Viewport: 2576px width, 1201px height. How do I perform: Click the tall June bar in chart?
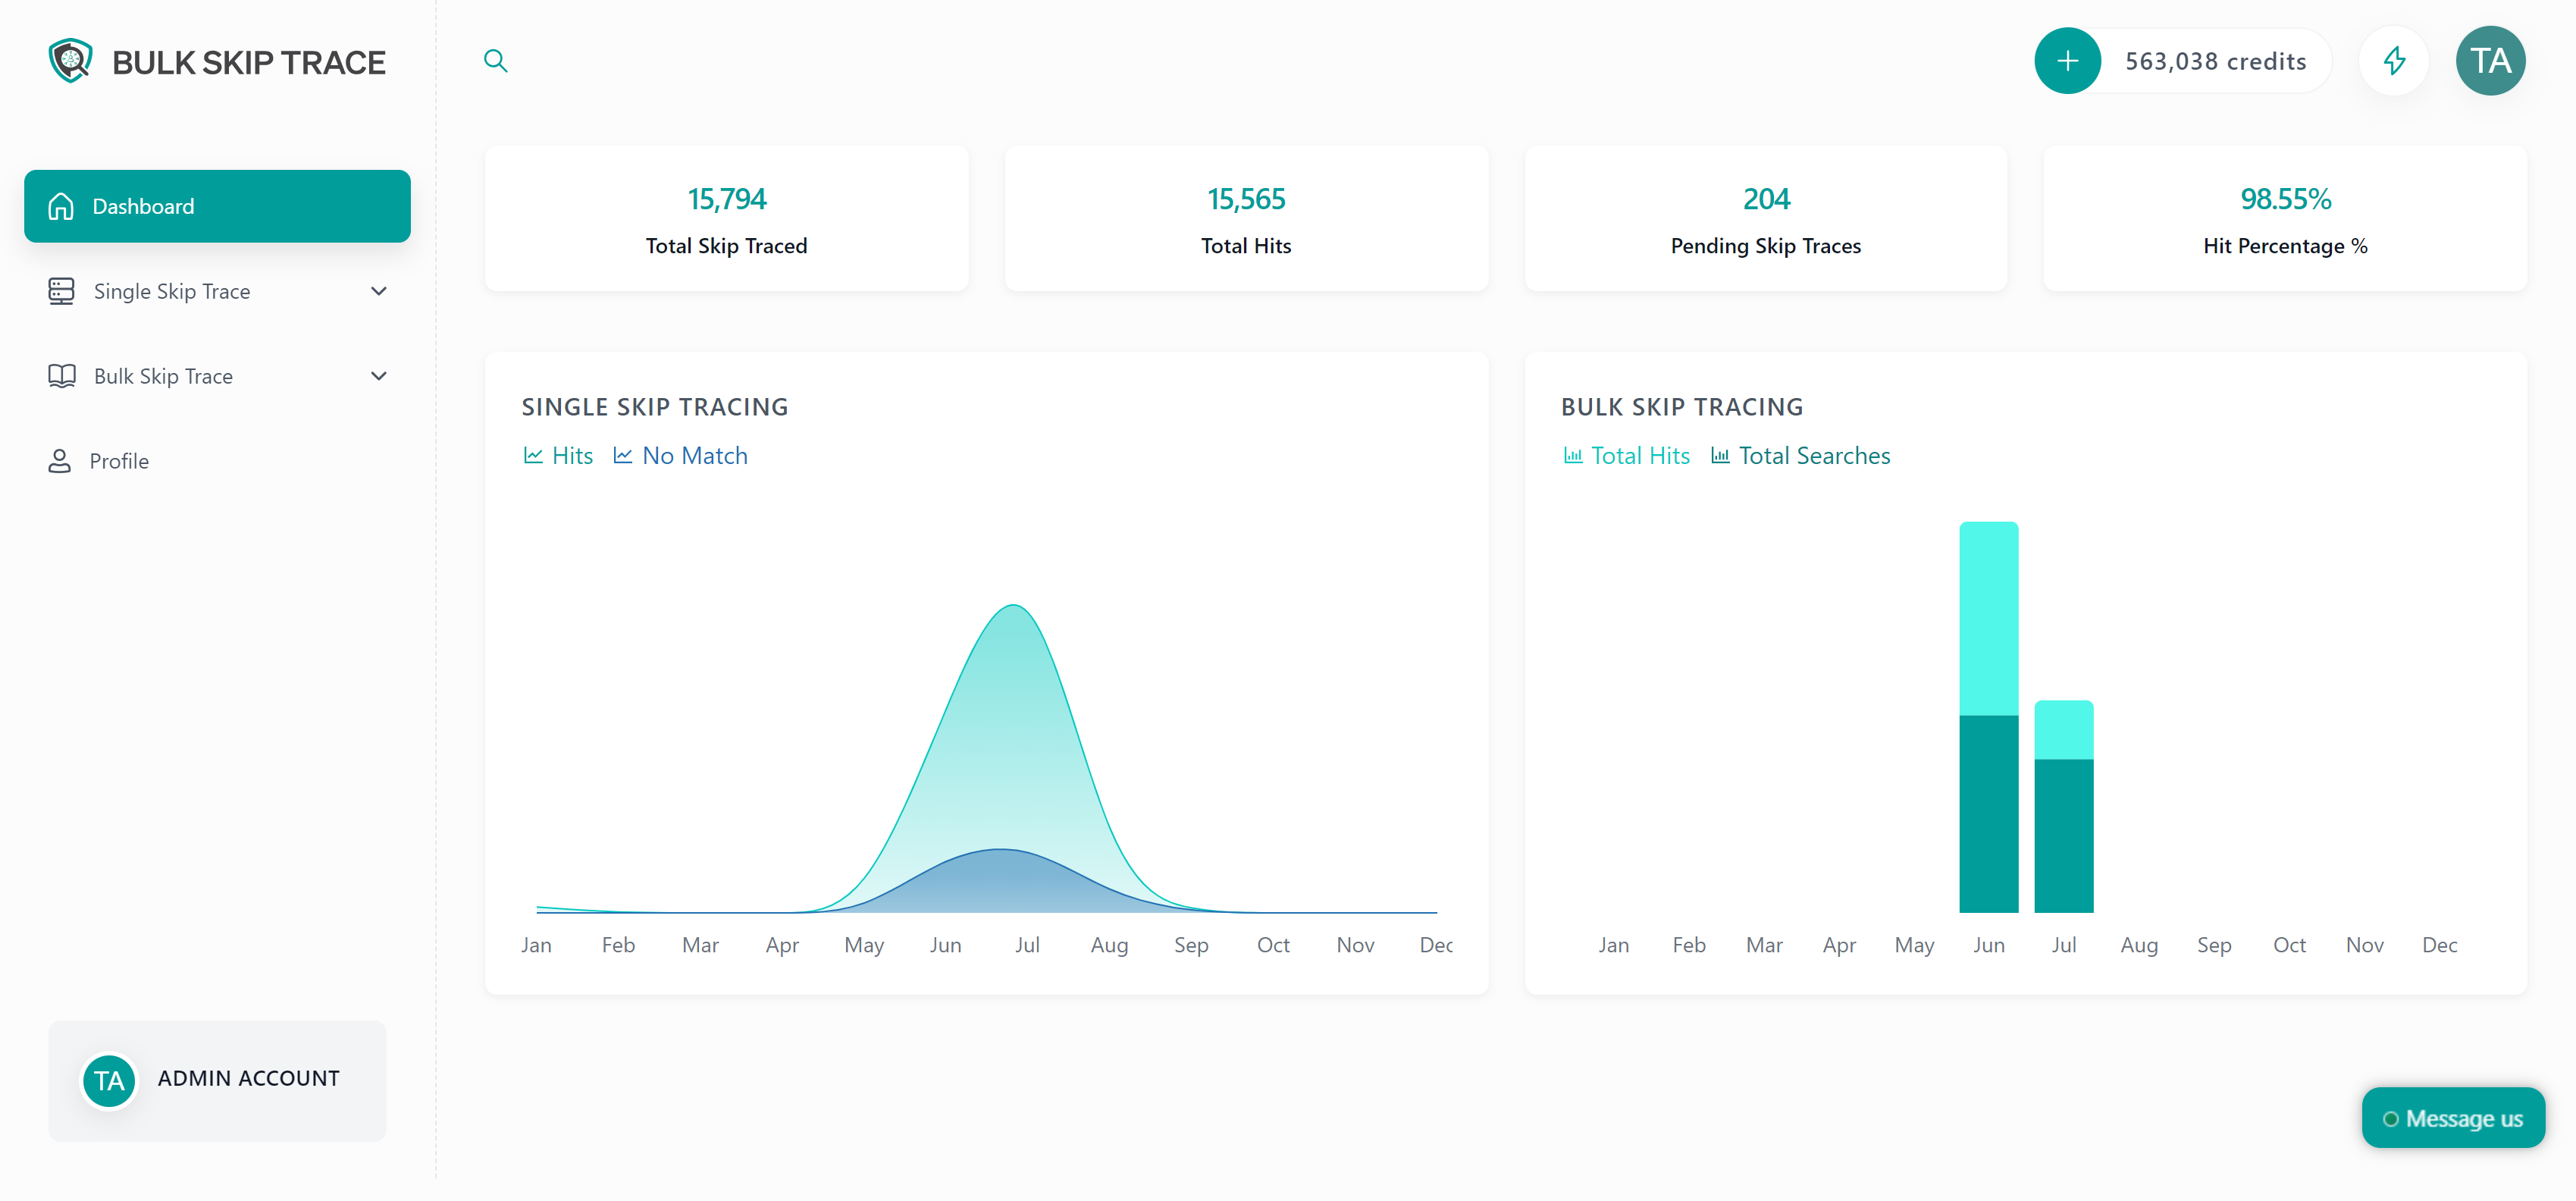point(1988,716)
